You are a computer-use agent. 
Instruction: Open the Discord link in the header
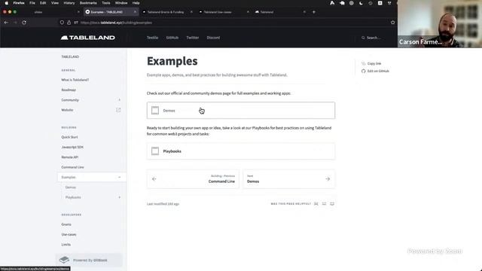click(213, 38)
